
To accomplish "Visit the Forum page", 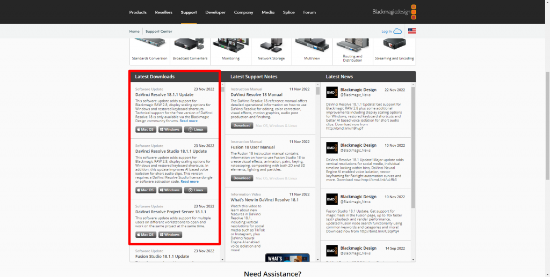I will click(x=309, y=12).
